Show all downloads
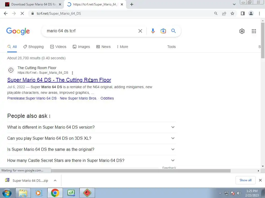Screen dimensions: 265x198 tap(245, 180)
